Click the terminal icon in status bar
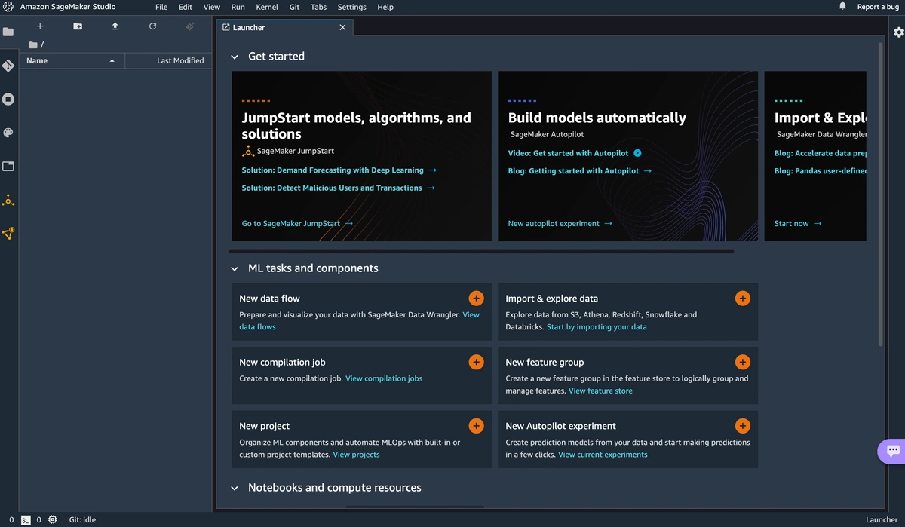905x527 pixels. [26, 519]
